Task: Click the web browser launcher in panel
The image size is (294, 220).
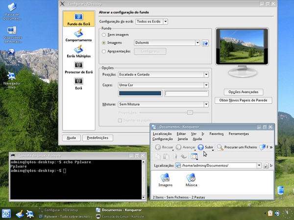Action: click(29, 214)
